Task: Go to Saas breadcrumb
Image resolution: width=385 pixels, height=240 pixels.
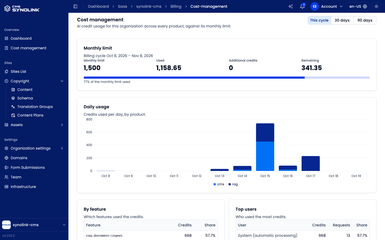Action: 122,6
